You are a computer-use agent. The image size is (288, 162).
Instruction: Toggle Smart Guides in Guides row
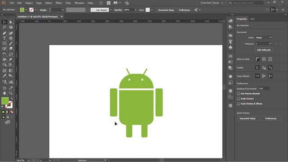coord(270,67)
